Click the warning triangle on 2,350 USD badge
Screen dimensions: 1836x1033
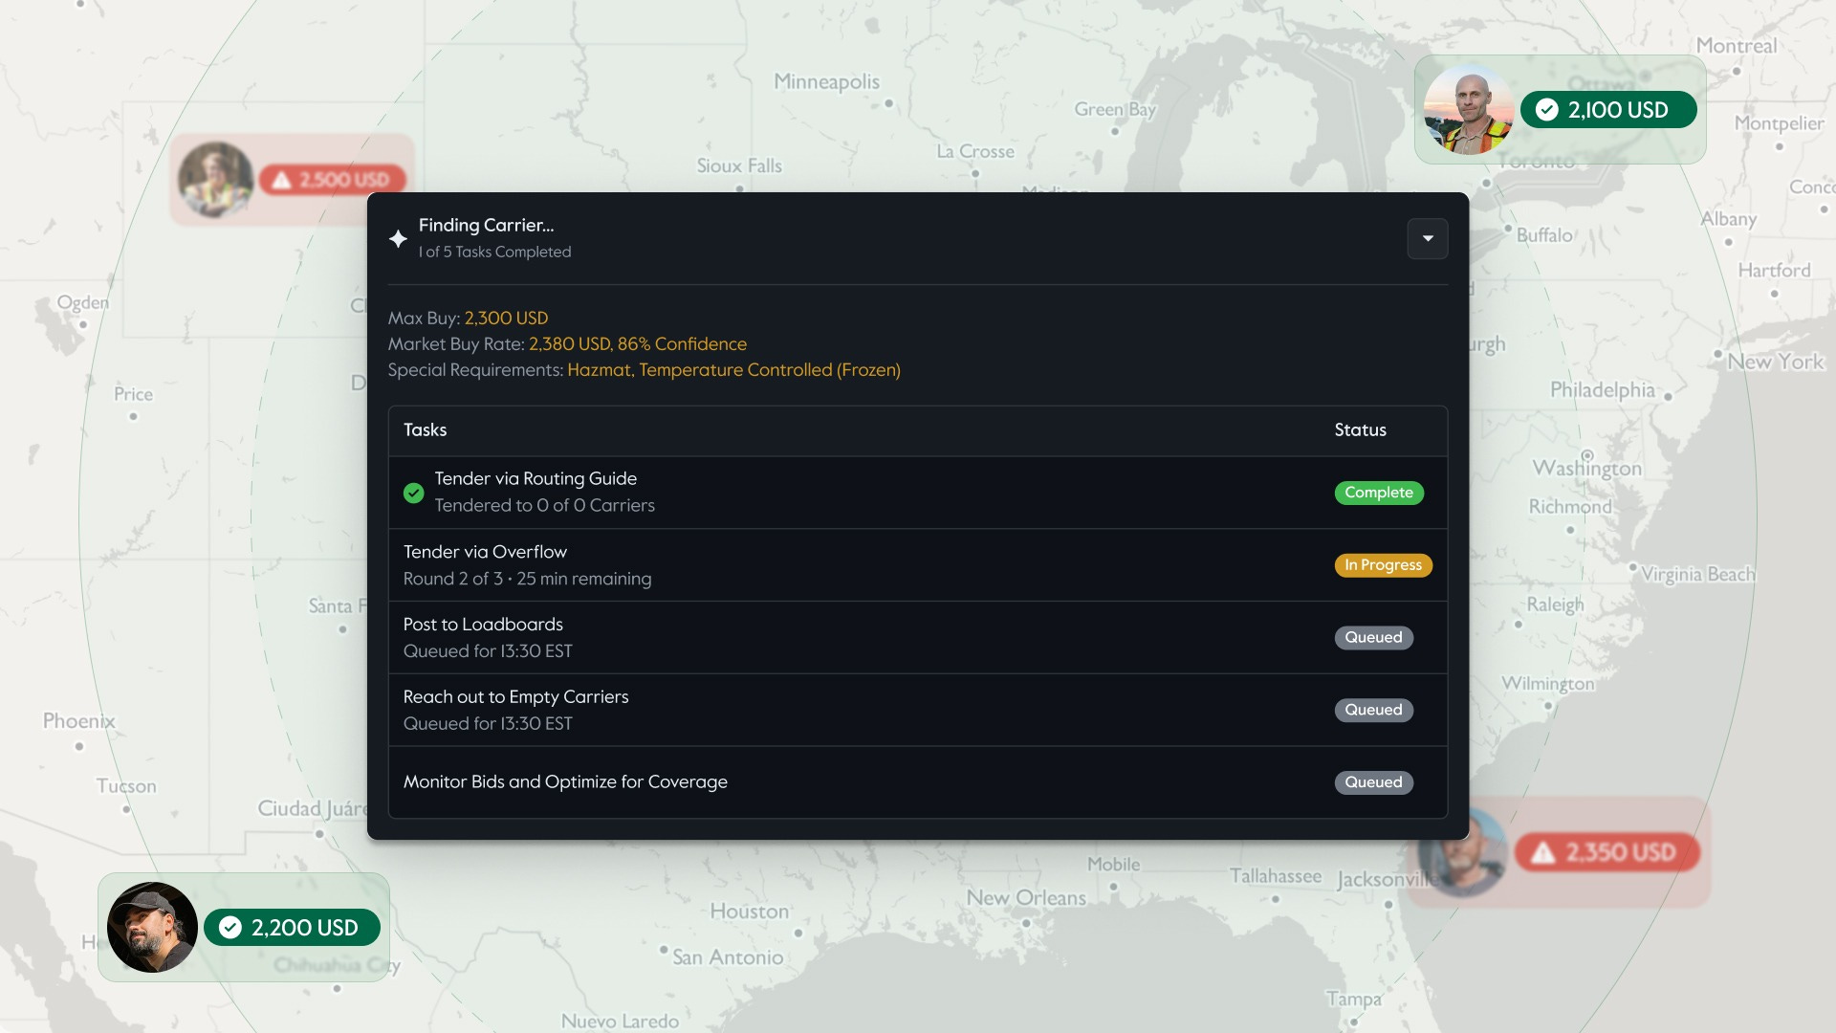pos(1542,852)
